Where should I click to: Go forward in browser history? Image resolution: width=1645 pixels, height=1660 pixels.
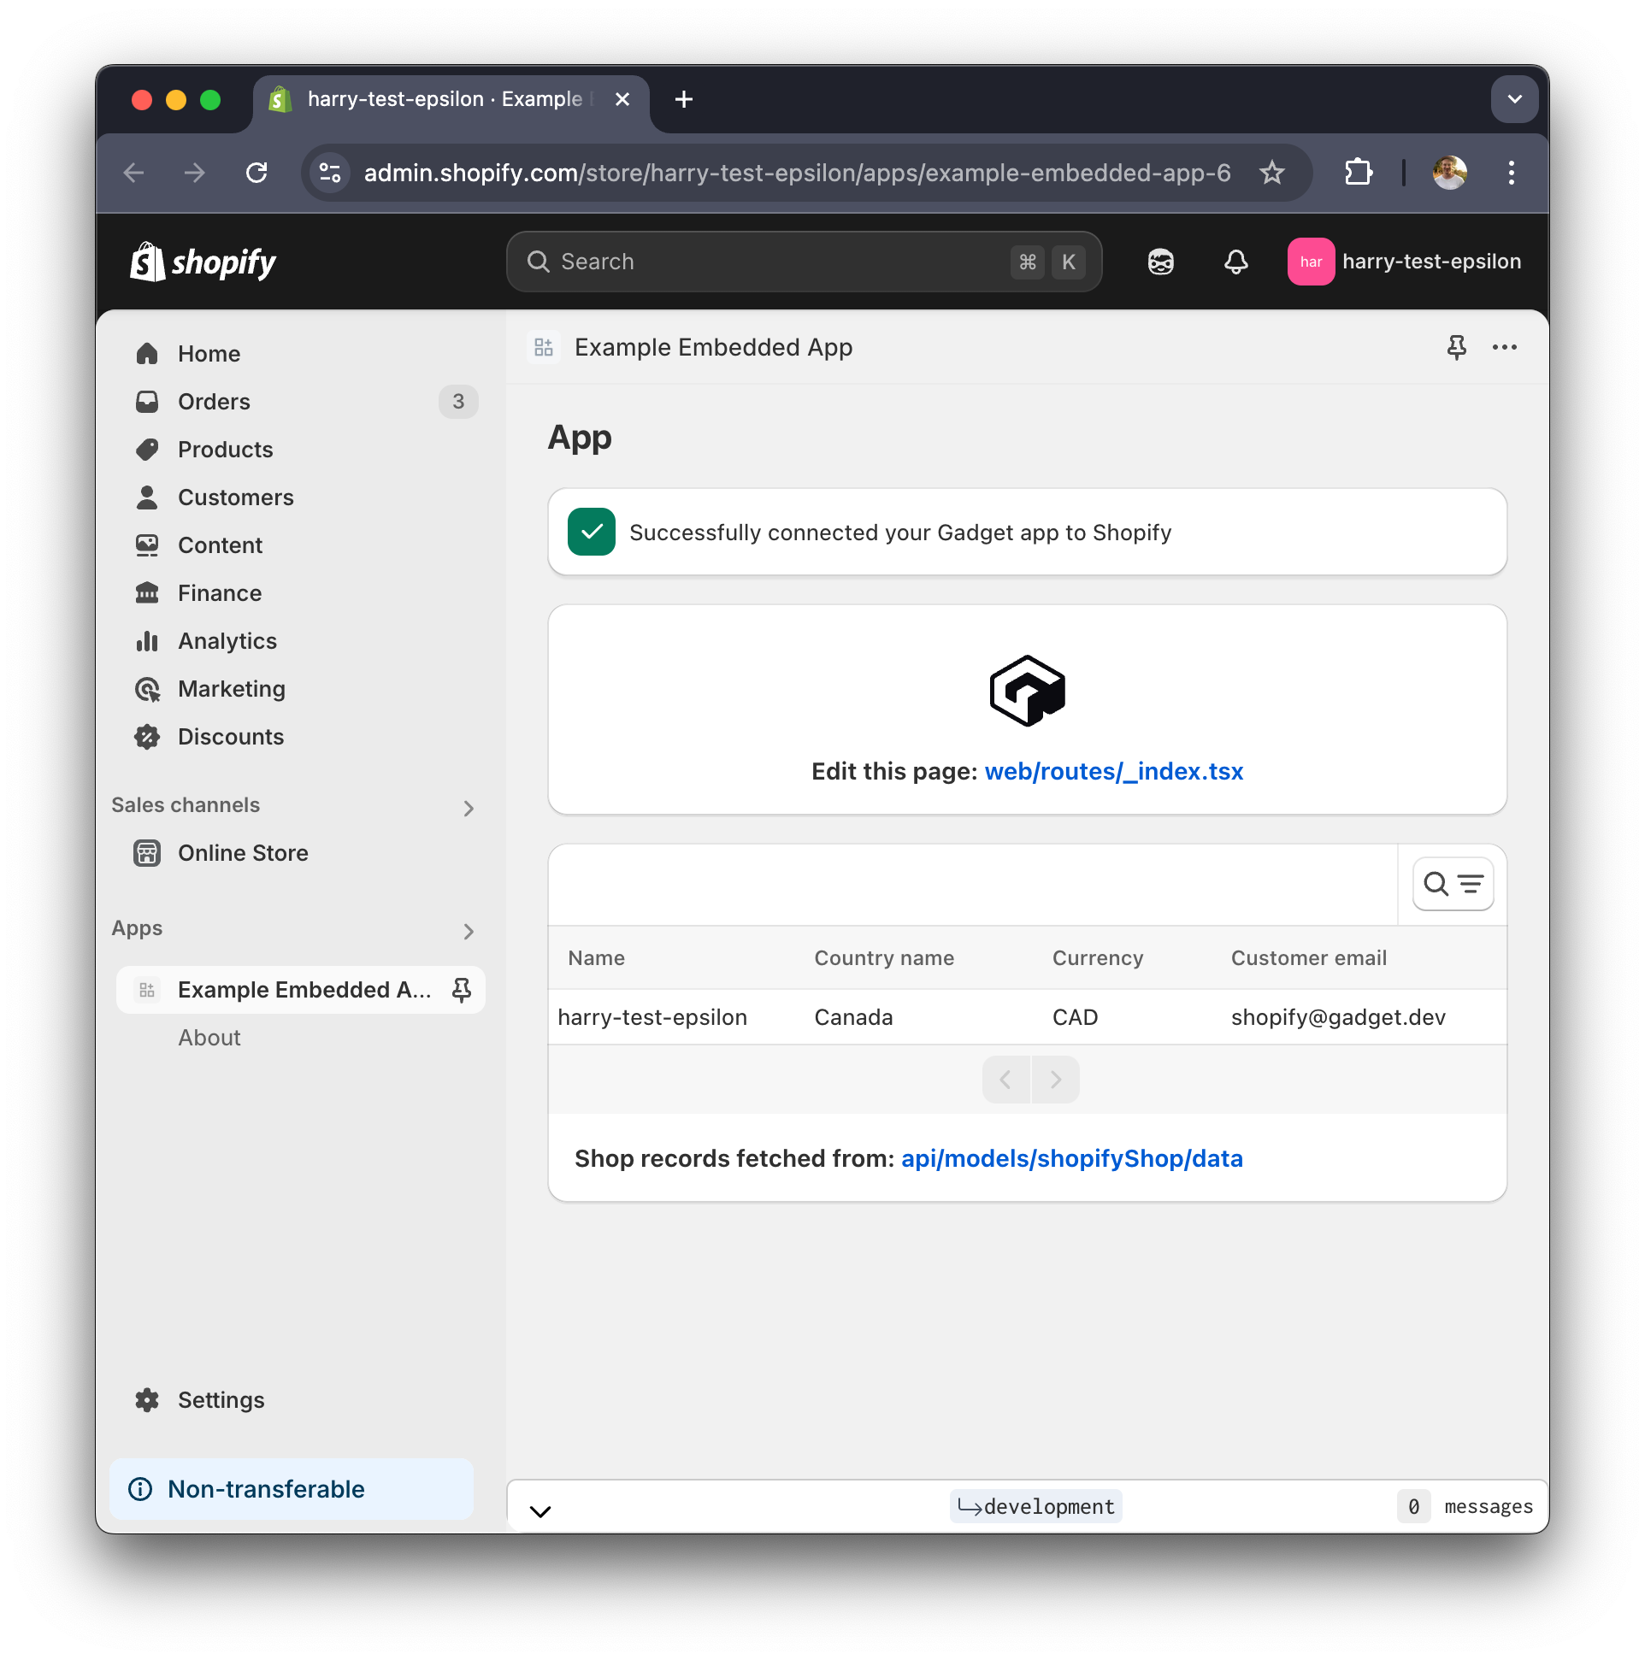point(194,173)
